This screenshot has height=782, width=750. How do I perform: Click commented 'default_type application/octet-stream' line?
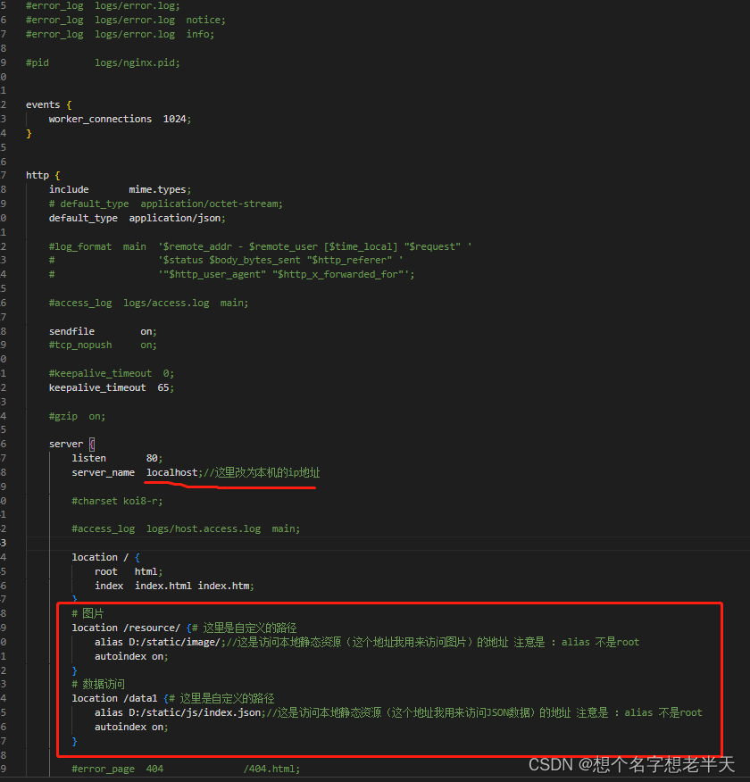pyautogui.click(x=165, y=204)
